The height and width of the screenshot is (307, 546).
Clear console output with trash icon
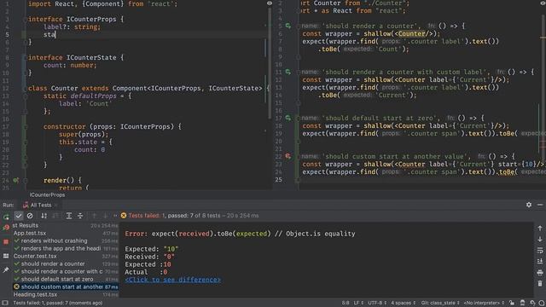coord(540,283)
